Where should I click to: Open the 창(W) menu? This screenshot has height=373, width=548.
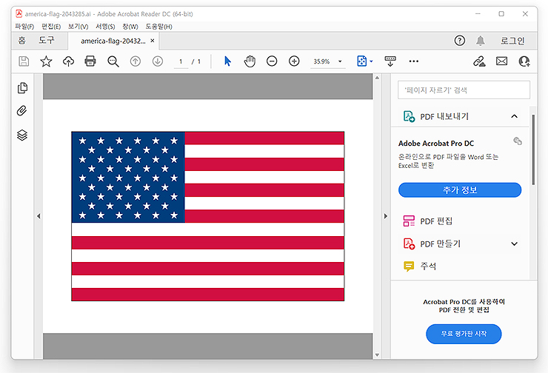click(130, 27)
